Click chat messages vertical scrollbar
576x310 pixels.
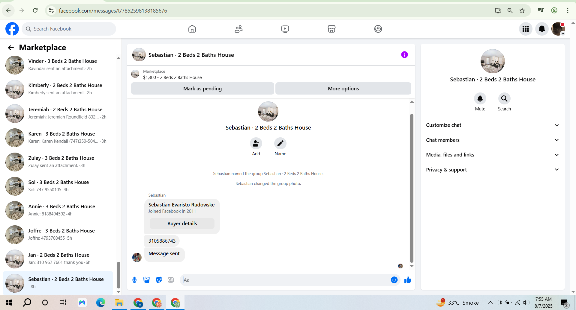(x=412, y=188)
